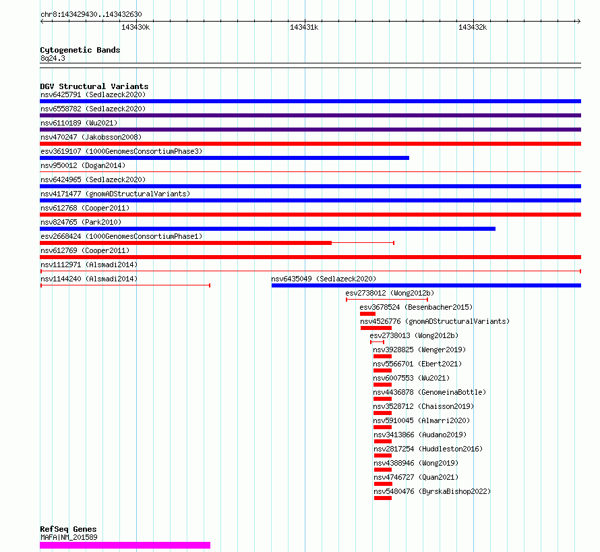Image resolution: width=600 pixels, height=552 pixels.
Task: Select the blue bar for nsv6425791
Action: (310, 101)
